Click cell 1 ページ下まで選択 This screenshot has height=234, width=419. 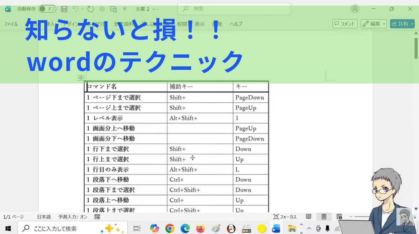click(126, 97)
